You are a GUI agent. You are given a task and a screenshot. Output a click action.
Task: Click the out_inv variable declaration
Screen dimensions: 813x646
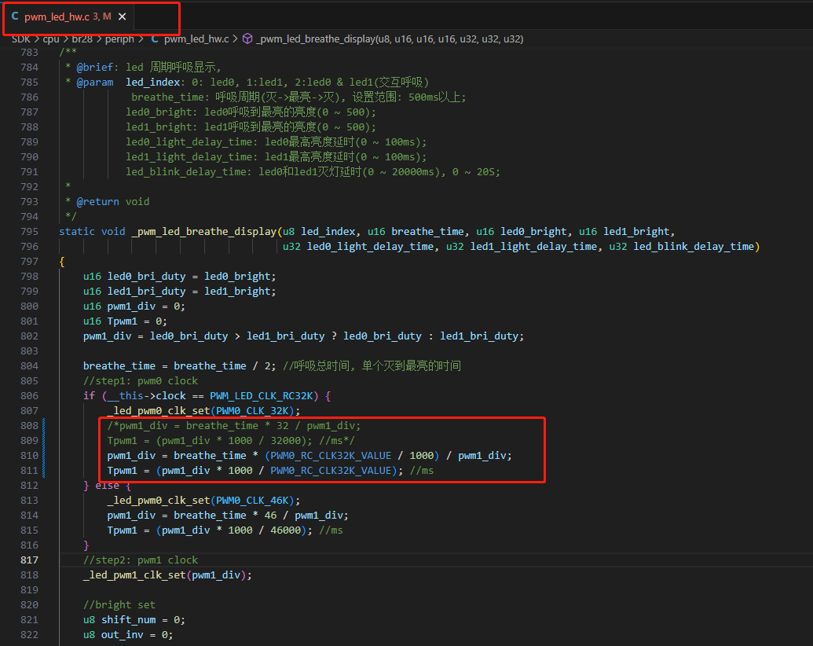pyautogui.click(x=123, y=635)
